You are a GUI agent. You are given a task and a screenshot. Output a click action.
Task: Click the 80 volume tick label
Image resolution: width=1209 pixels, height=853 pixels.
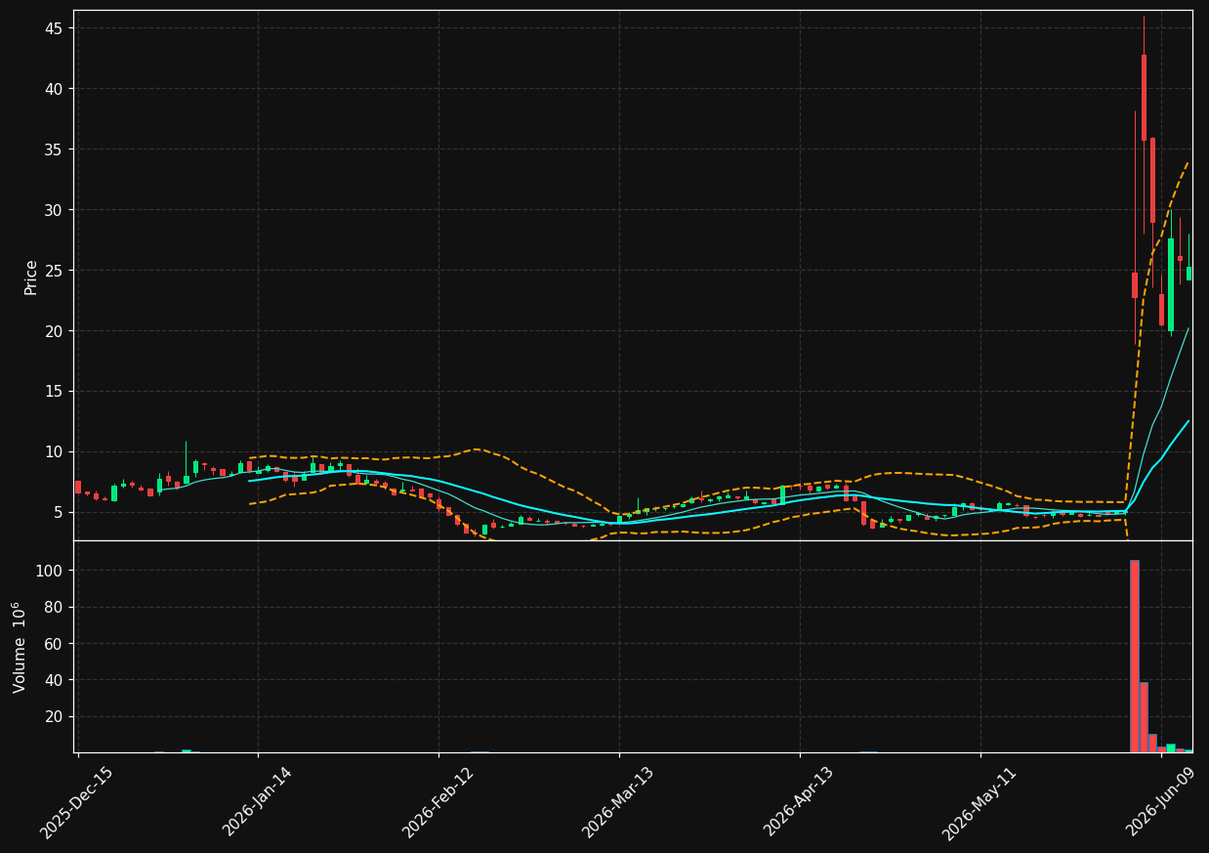(53, 607)
